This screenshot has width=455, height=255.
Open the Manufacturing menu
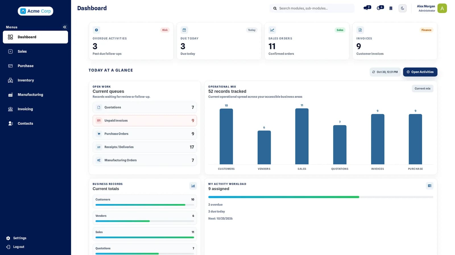(x=35, y=95)
